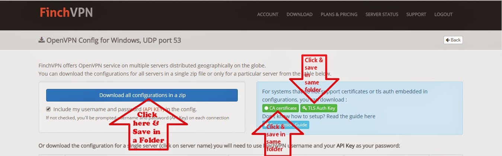
Task: Go to the DOWNLOAD page
Action: tap(299, 14)
